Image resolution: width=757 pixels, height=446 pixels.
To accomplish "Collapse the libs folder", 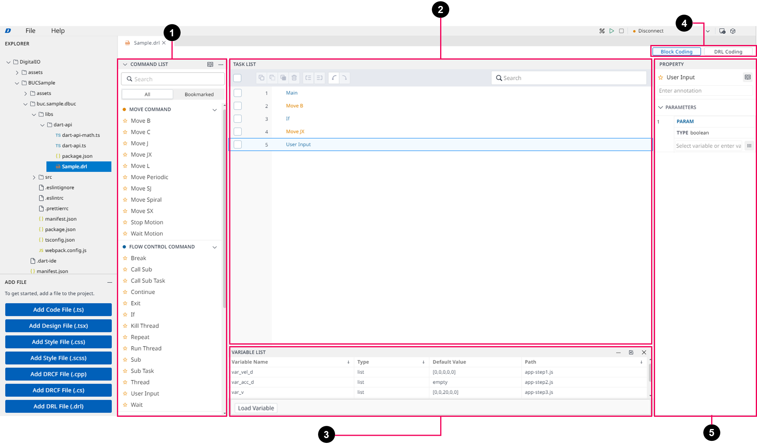I will (x=34, y=114).
